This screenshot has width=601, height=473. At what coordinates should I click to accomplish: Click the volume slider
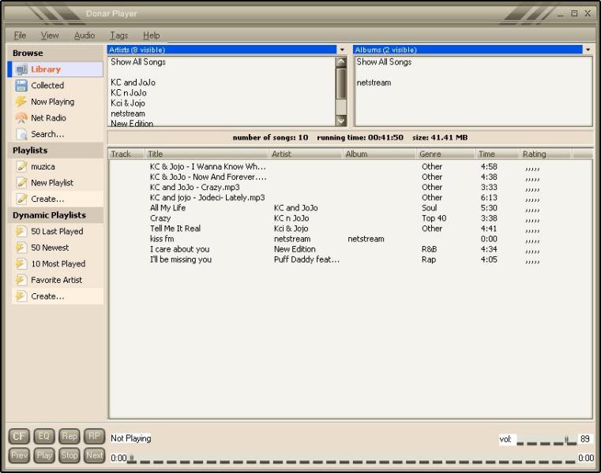547,441
